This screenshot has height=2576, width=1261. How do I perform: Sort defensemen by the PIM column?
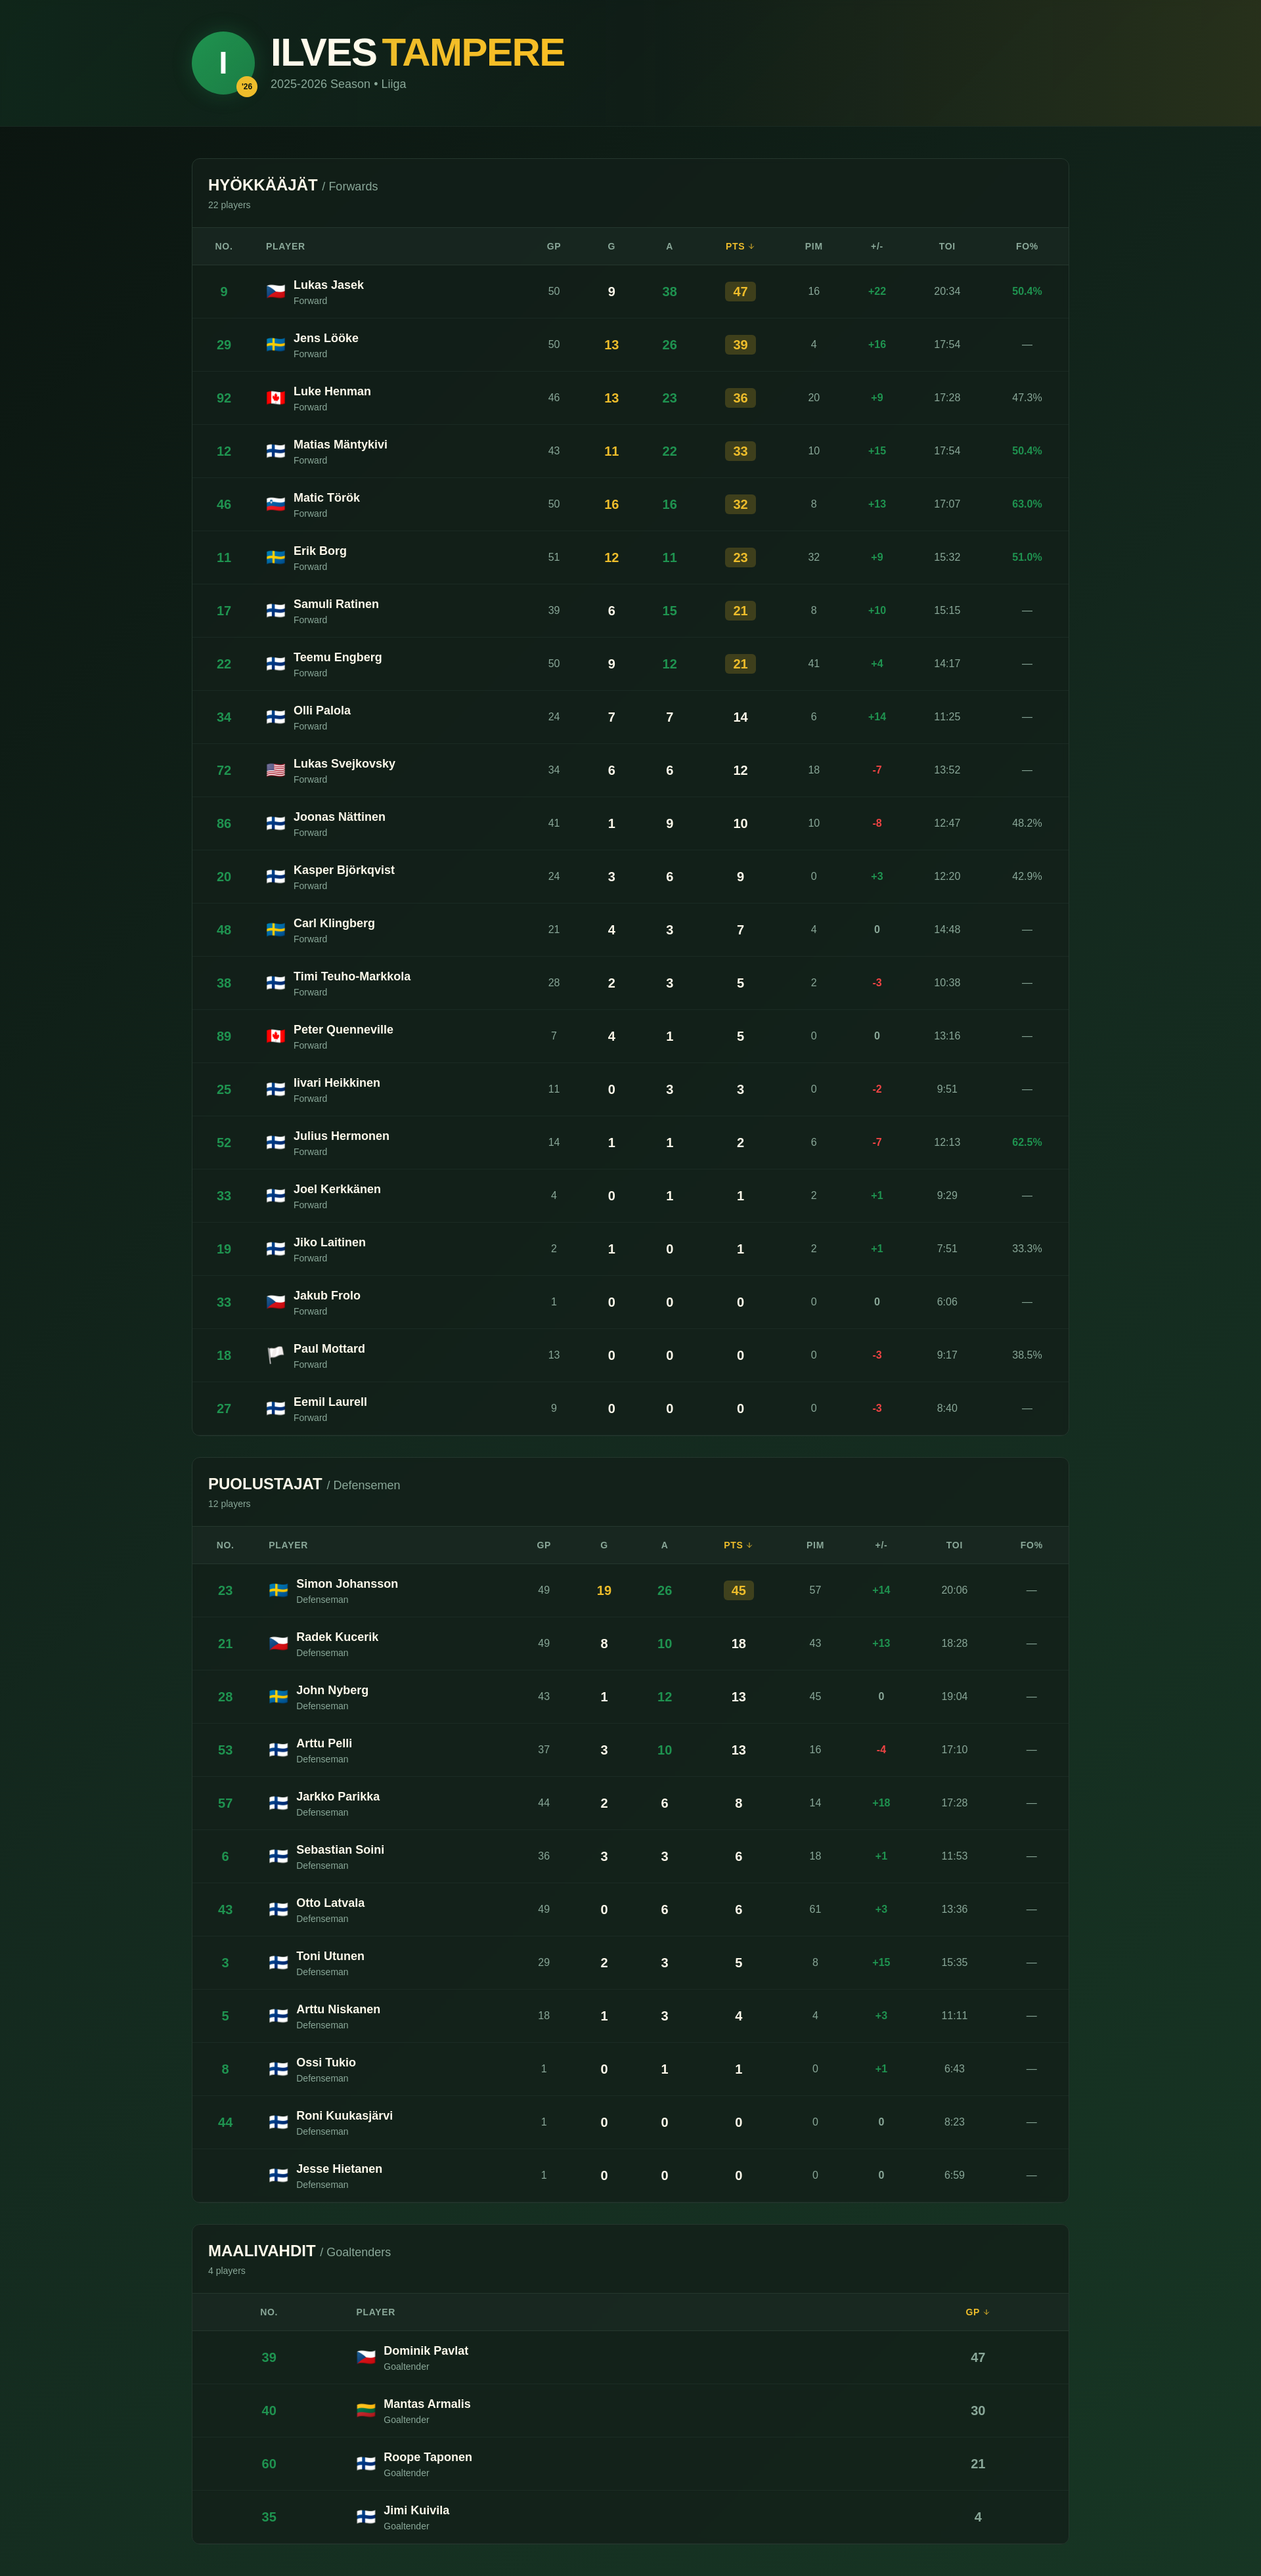(x=815, y=1545)
